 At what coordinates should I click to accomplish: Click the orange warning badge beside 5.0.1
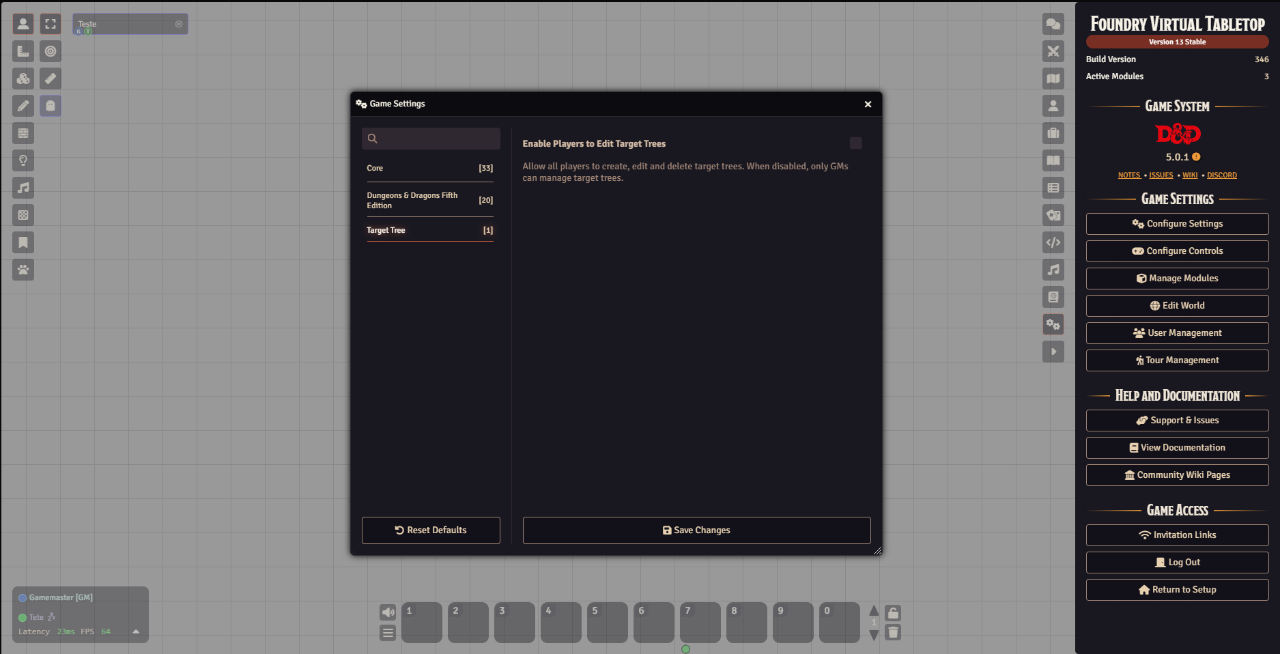(1196, 157)
